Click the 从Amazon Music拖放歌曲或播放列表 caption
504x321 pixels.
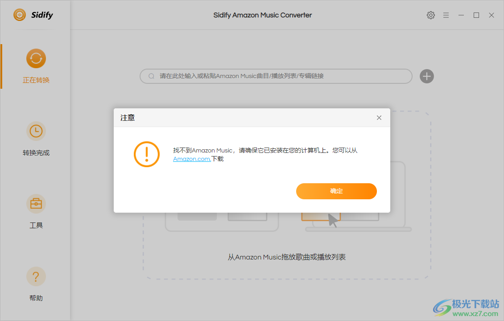(287, 257)
